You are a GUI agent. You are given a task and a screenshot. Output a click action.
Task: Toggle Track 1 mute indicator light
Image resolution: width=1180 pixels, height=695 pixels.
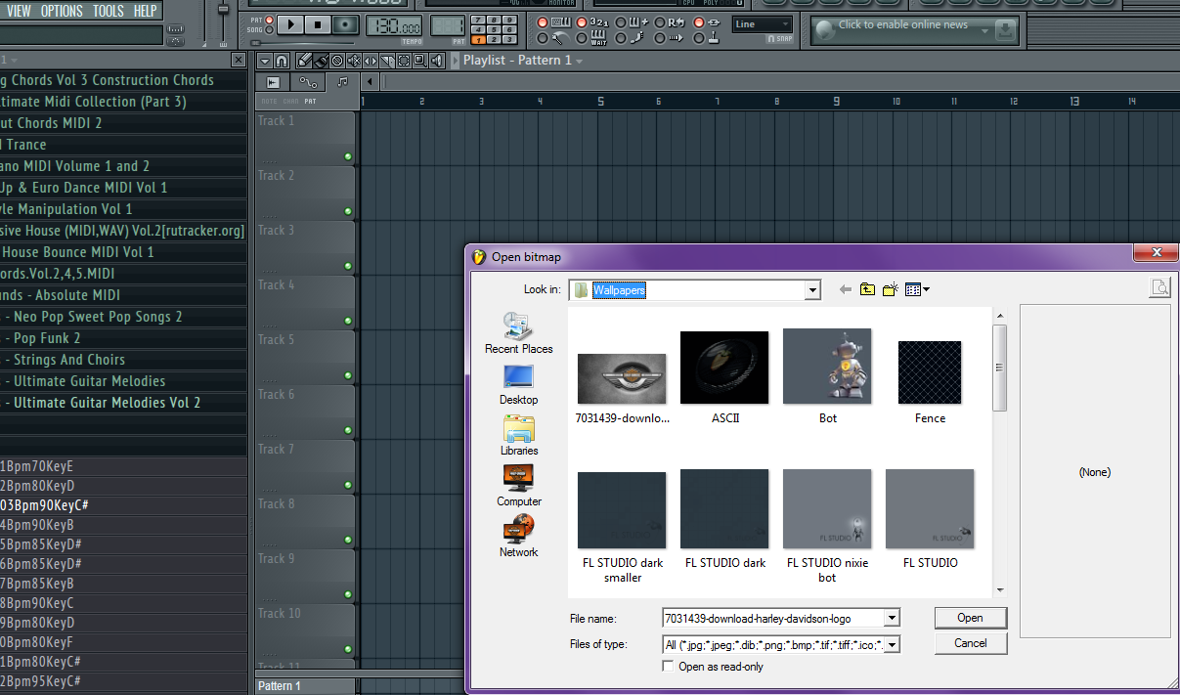coord(347,156)
